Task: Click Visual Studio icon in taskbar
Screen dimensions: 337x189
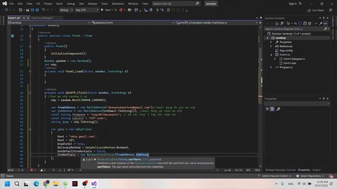Action: click(x=94, y=184)
